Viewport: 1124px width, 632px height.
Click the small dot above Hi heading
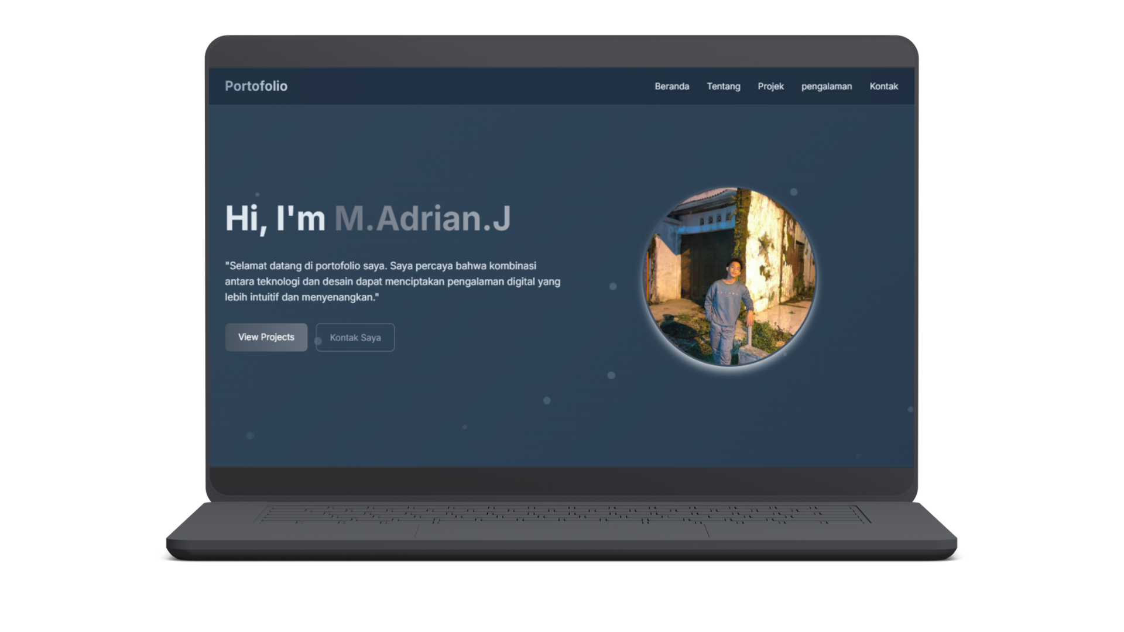(x=257, y=194)
